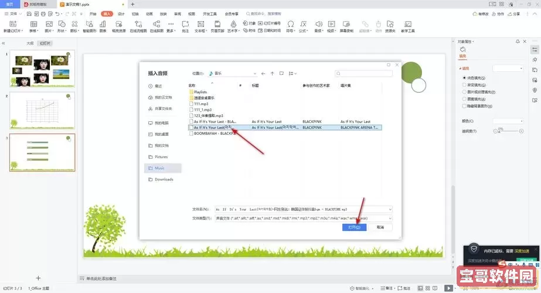Go back using dialog's left arrow icon
This screenshot has height=293, width=541.
tap(263, 73)
